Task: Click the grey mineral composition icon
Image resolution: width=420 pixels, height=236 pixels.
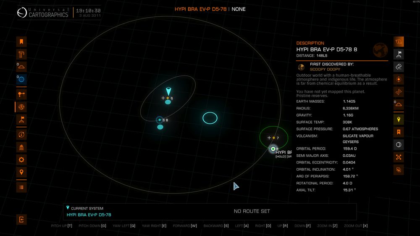Action: click(399, 67)
